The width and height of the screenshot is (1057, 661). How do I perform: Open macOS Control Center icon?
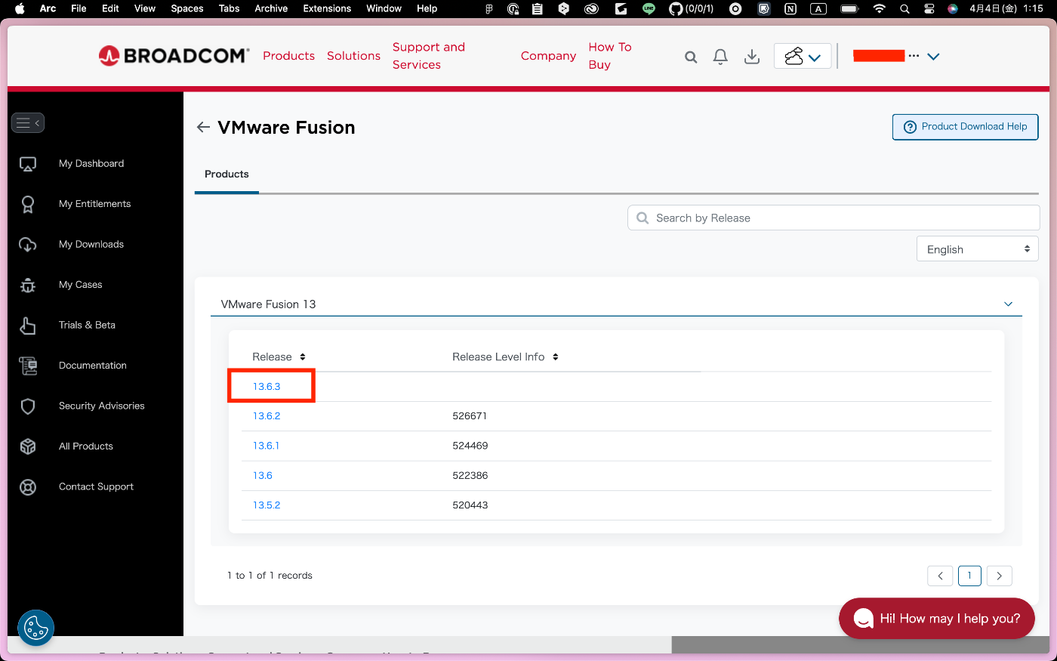[929, 9]
